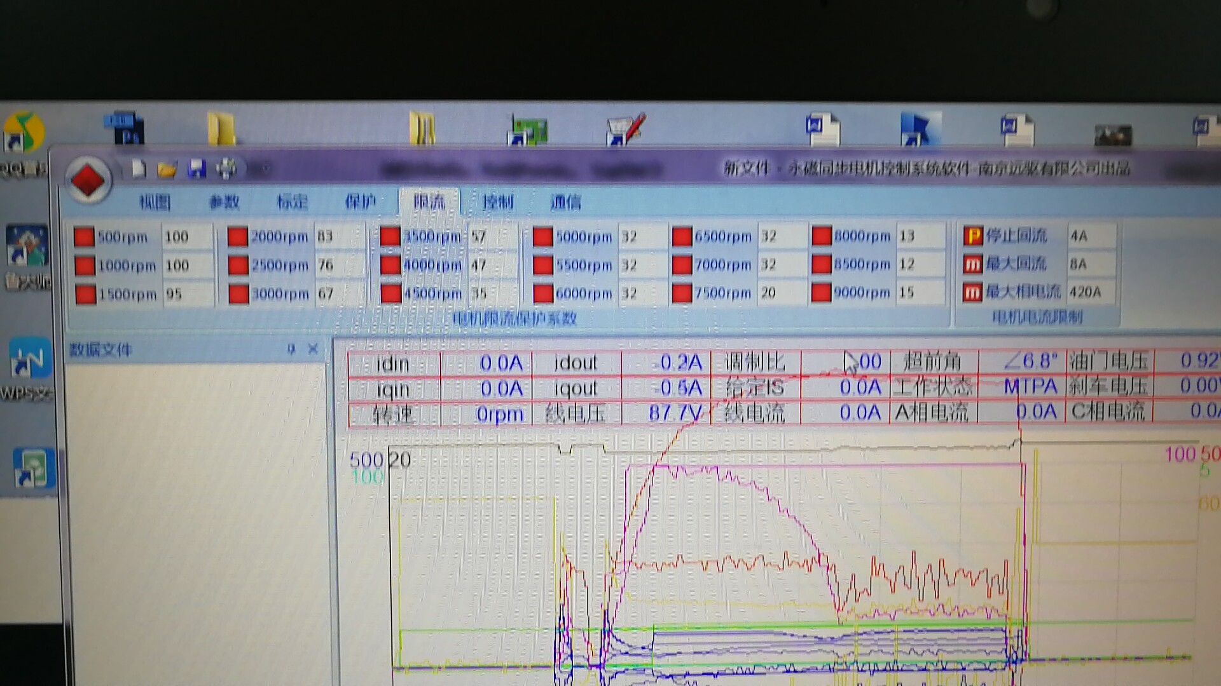Click the red swatch next to 6500rpm
This screenshot has width=1221, height=686.
click(x=682, y=236)
